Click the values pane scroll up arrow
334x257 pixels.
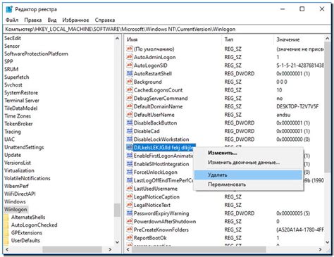coord(327,38)
